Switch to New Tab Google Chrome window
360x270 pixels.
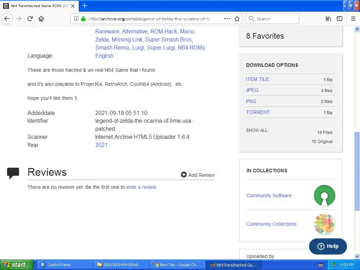click(x=177, y=265)
